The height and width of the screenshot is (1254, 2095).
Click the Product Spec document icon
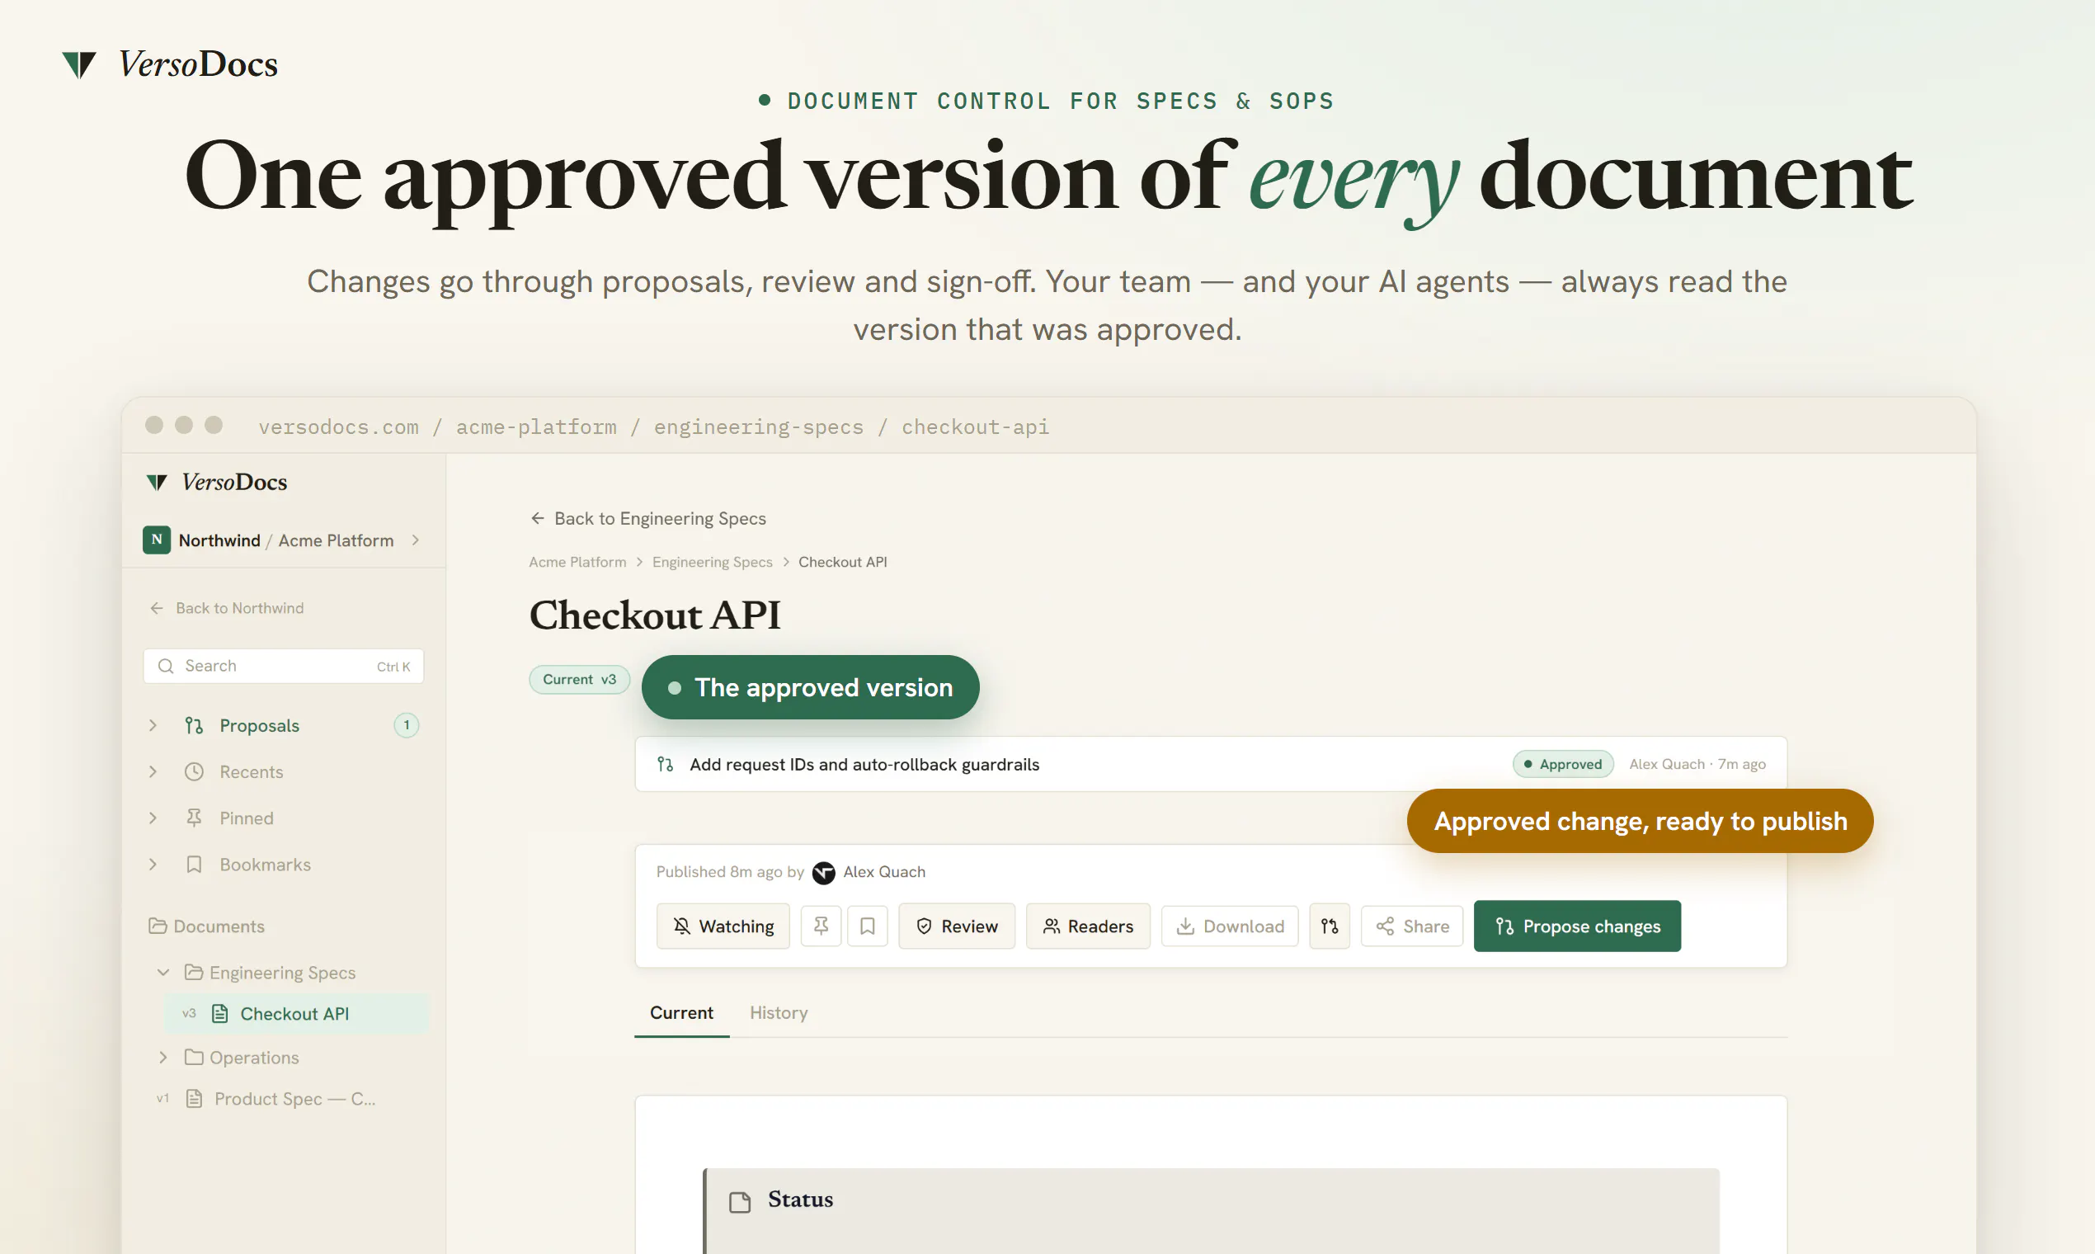point(194,1099)
